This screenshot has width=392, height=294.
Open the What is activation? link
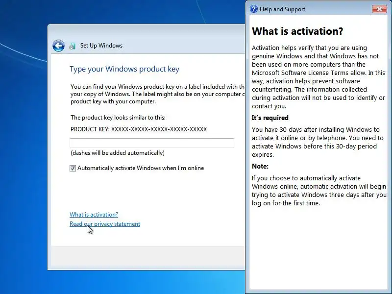pyautogui.click(x=94, y=215)
